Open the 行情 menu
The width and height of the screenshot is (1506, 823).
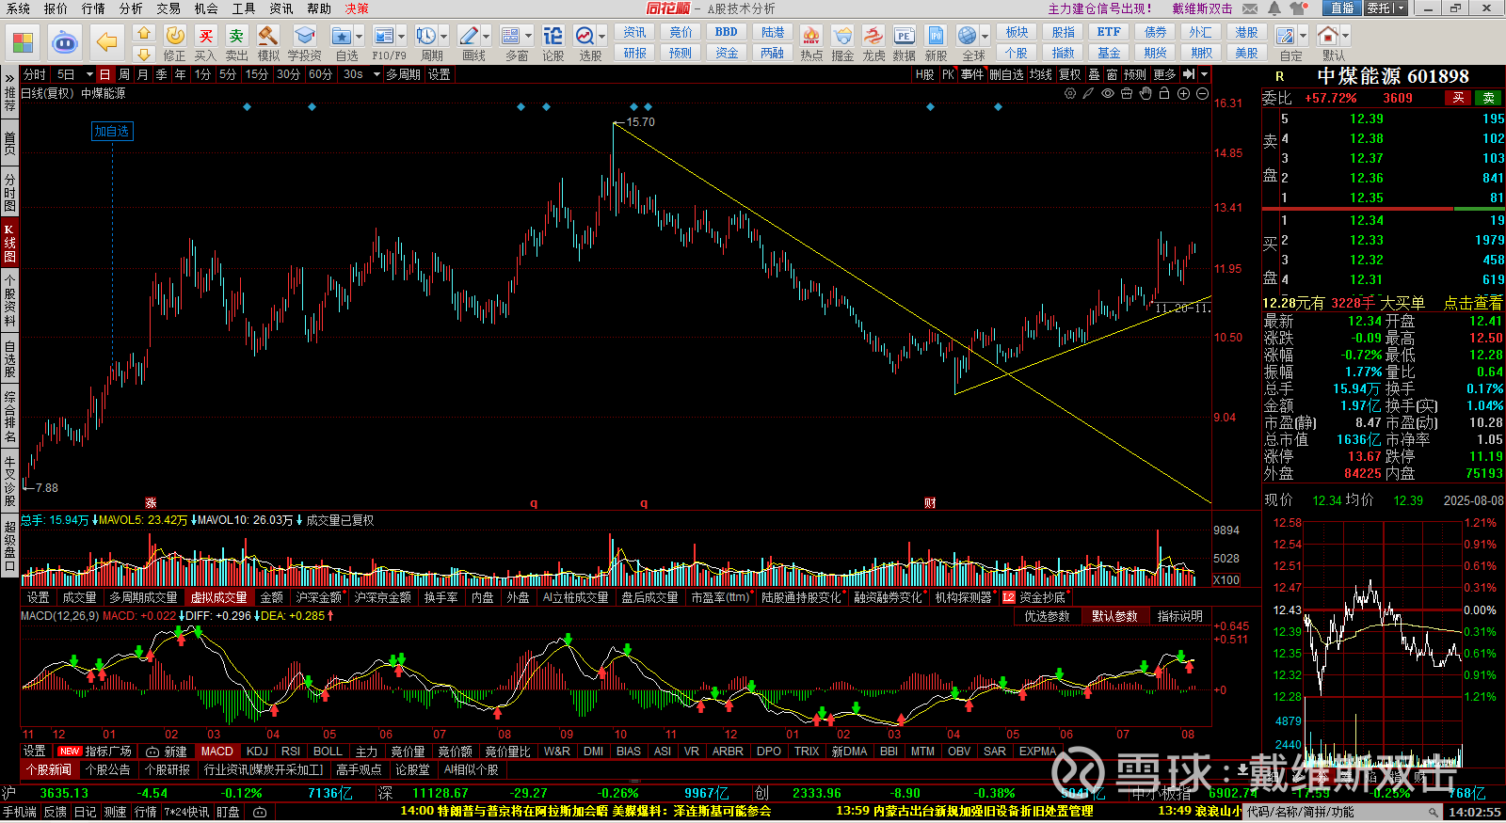(93, 8)
